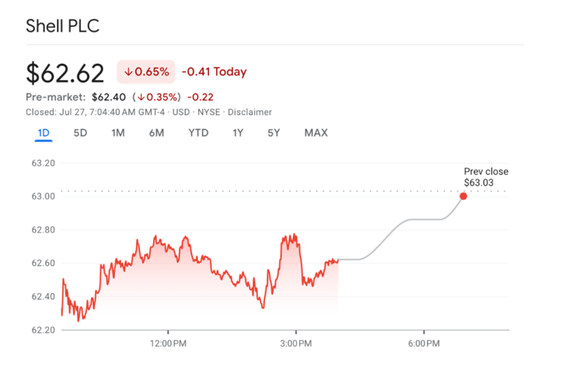Click the pre-market 0.35% down arrow

click(x=141, y=97)
